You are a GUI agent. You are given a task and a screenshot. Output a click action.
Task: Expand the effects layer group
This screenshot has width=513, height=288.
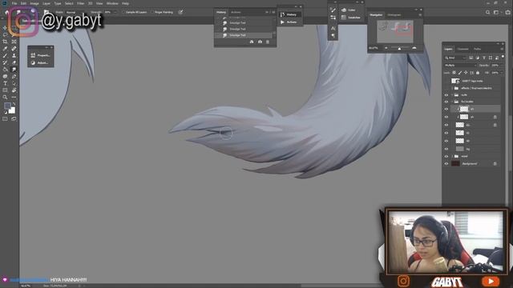[452, 88]
